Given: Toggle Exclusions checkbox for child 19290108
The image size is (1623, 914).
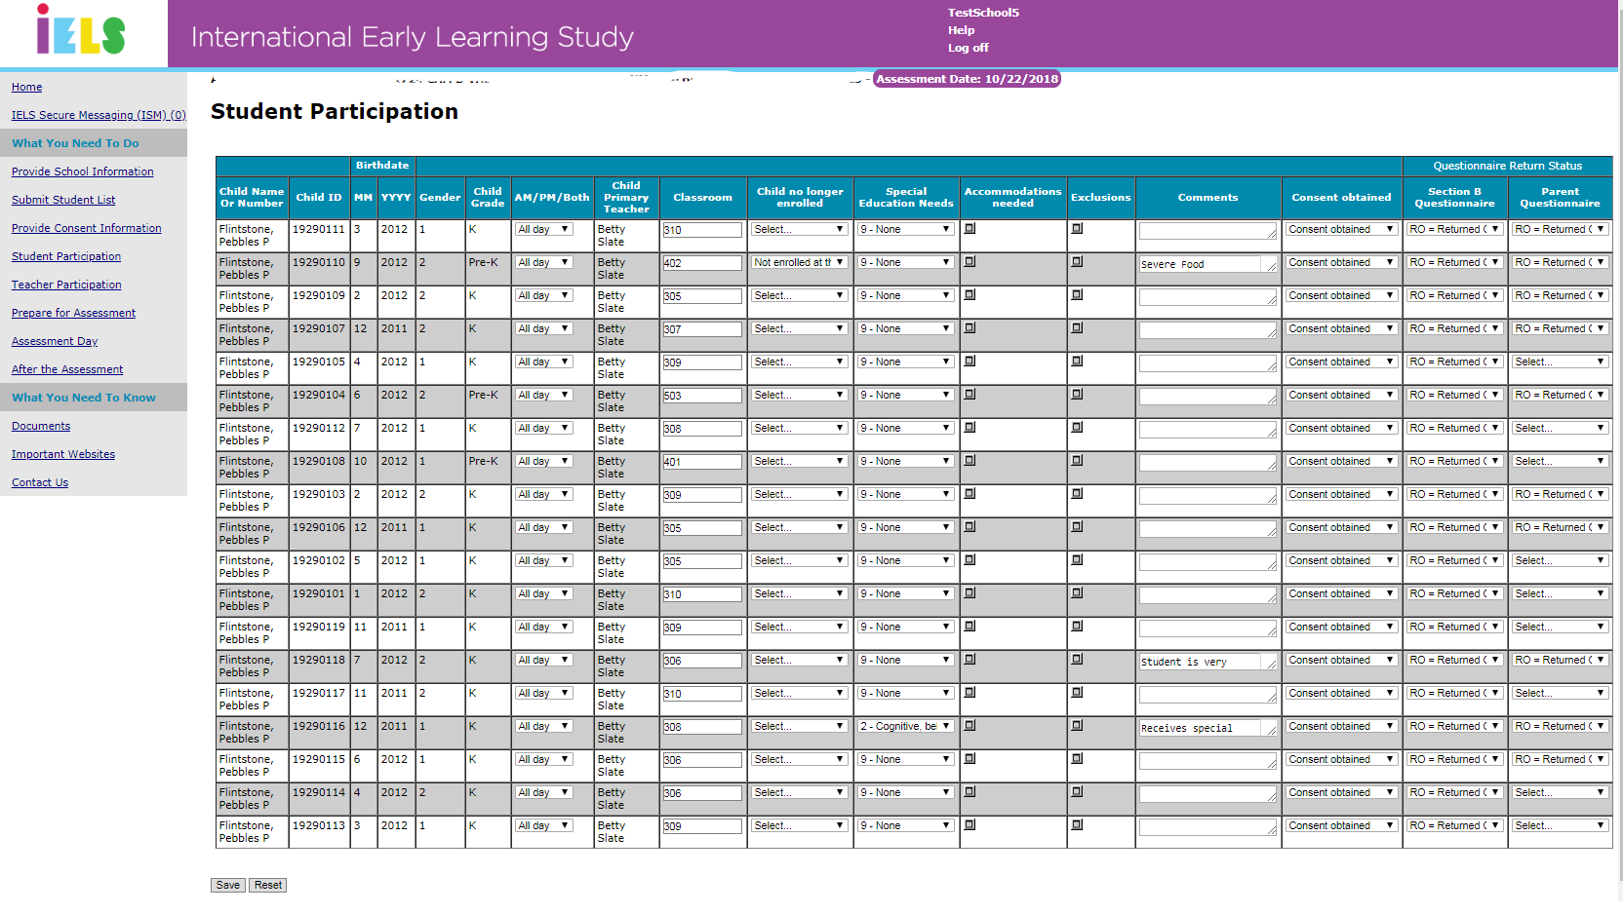Looking at the screenshot, I should pos(1077,461).
